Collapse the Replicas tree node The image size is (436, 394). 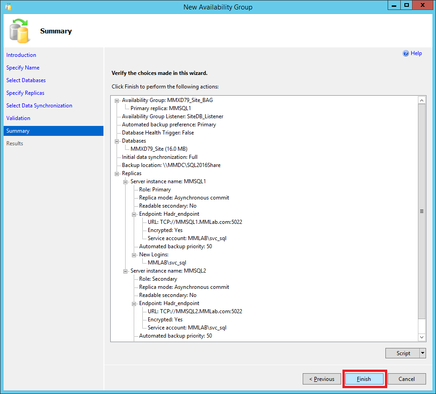pos(117,173)
